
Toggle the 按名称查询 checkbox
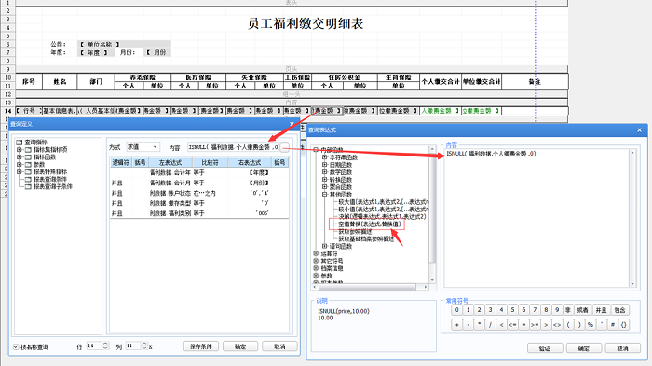16,346
